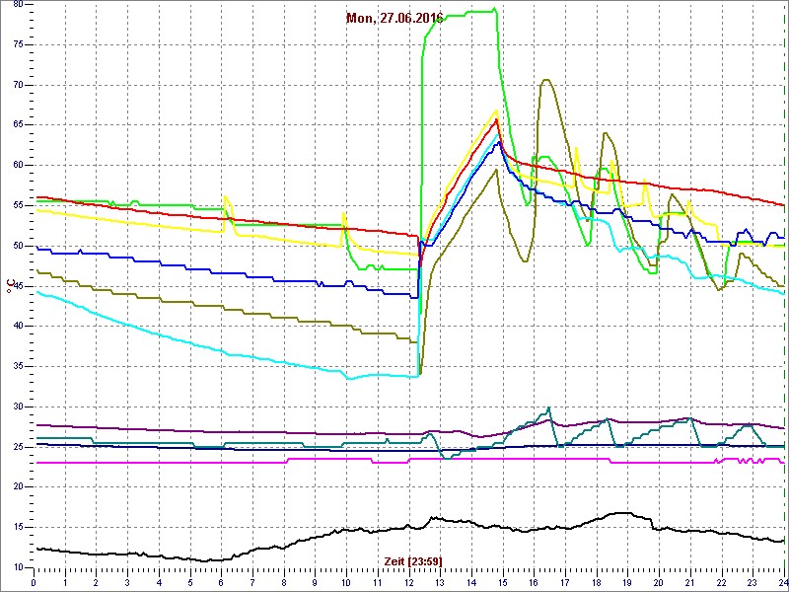789x592 pixels.
Task: Click hour 7 on the time axis
Action: pyautogui.click(x=252, y=582)
